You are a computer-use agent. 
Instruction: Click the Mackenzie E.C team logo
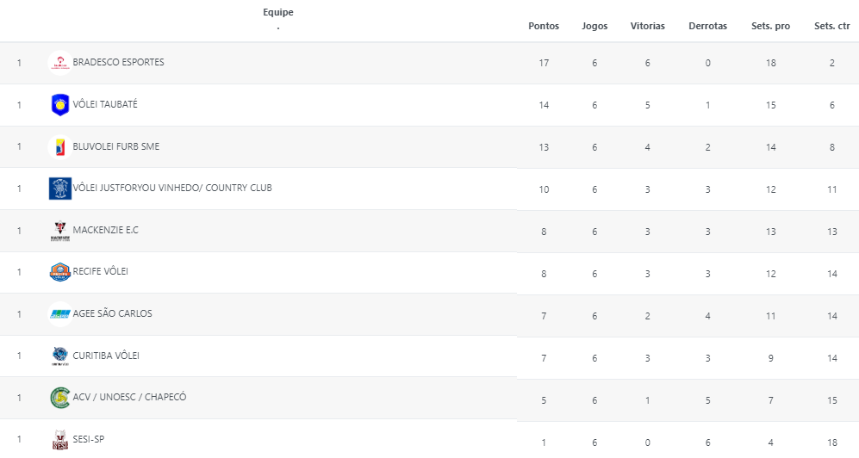tap(59, 231)
